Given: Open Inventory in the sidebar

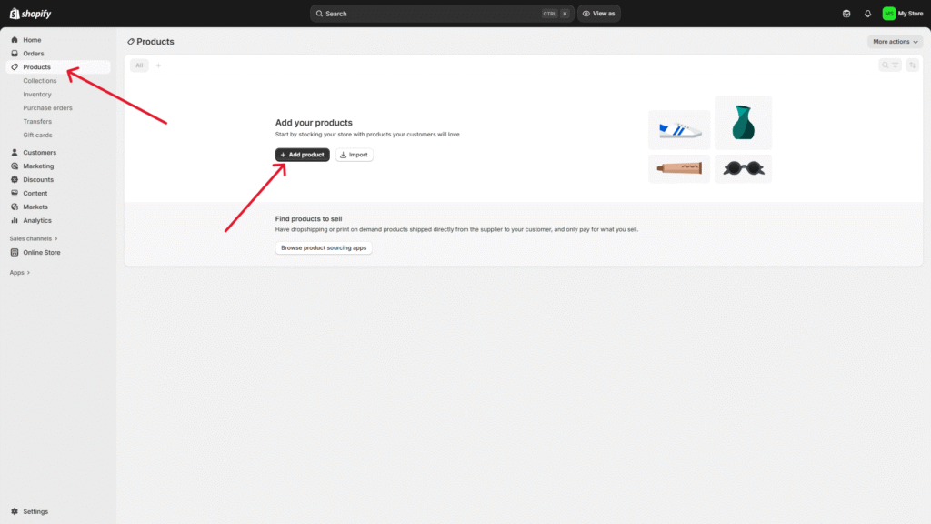Looking at the screenshot, I should [37, 95].
